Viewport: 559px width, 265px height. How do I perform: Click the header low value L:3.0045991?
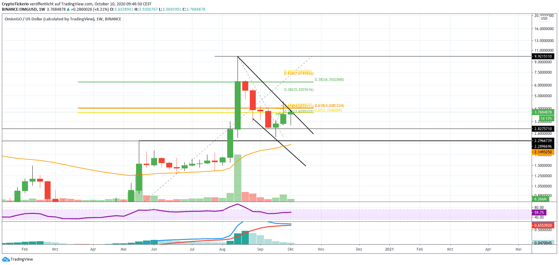170,9
